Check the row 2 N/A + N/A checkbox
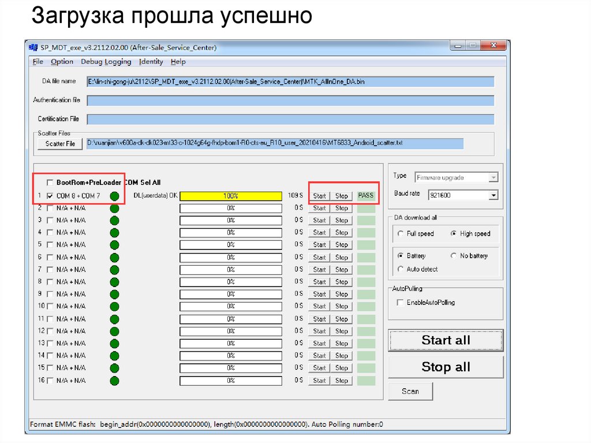This screenshot has height=443, width=591. tap(50, 208)
